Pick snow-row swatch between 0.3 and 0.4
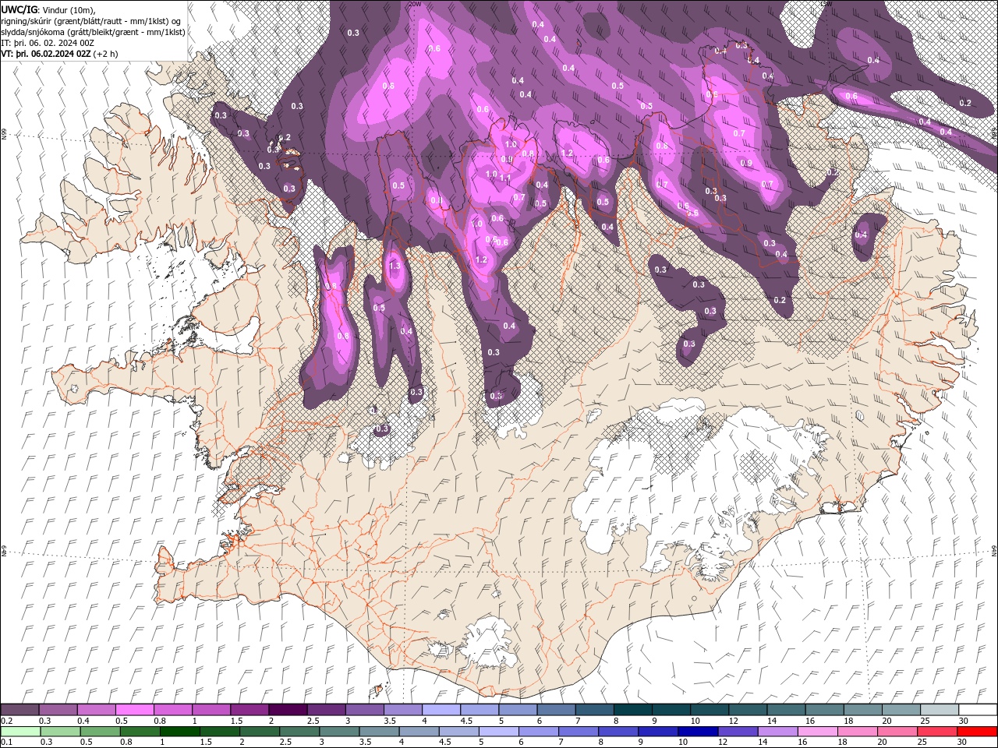Screen dimensions: 998x748 coord(58,709)
